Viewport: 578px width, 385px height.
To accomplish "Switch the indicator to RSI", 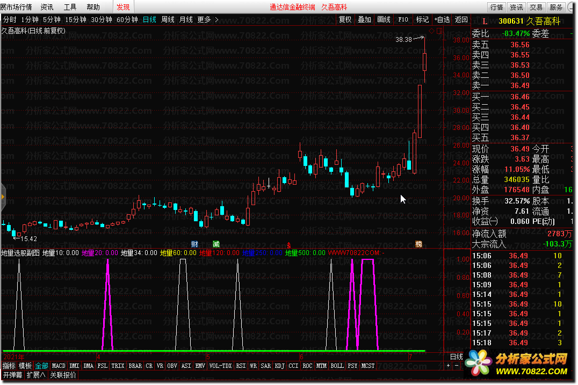I will coord(241,366).
